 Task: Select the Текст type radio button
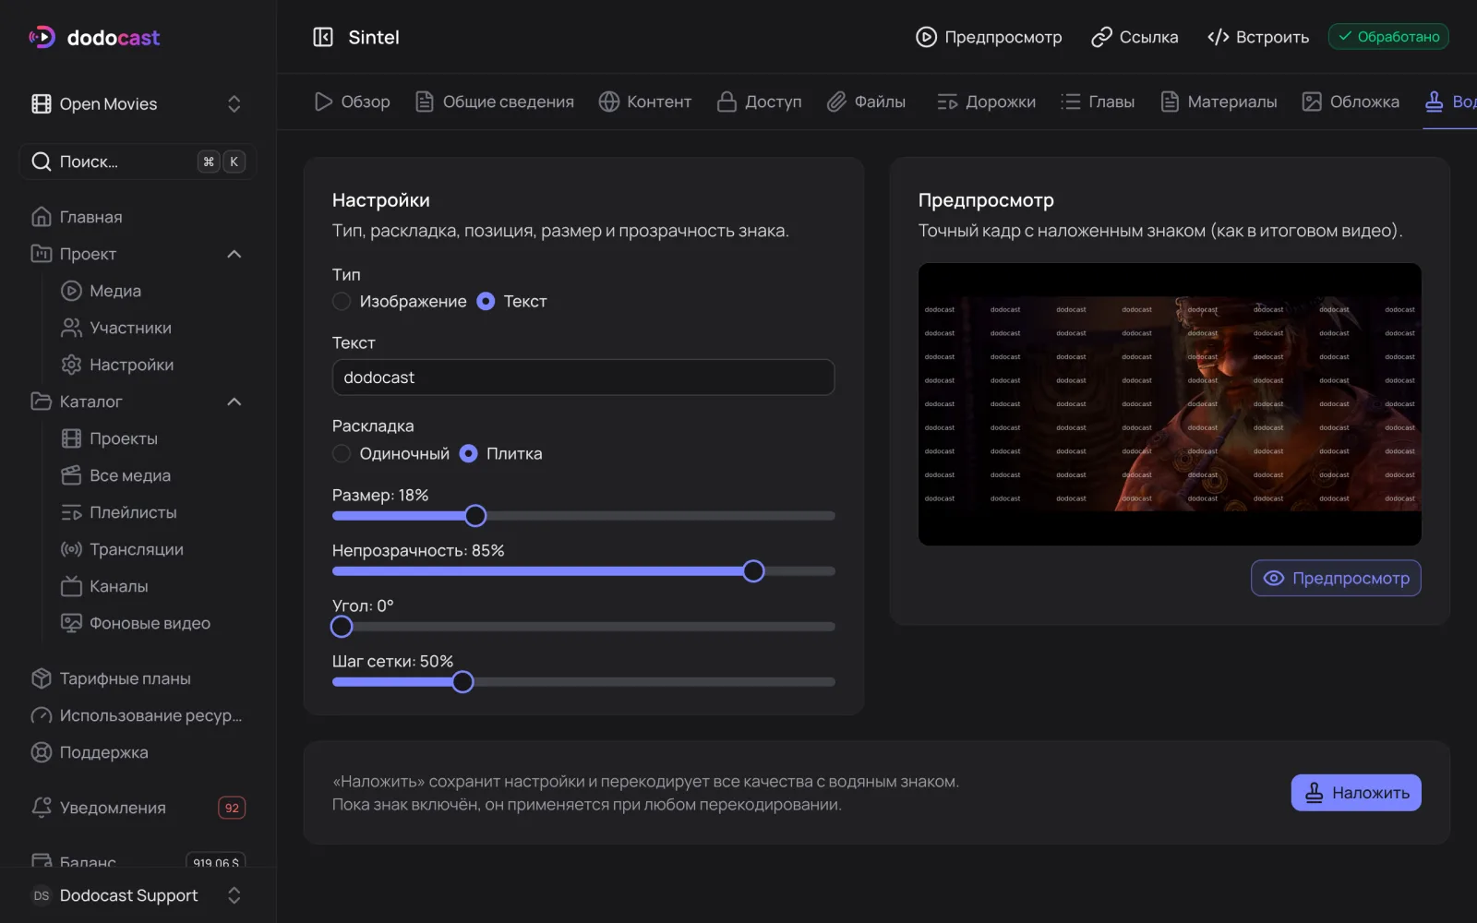point(486,301)
